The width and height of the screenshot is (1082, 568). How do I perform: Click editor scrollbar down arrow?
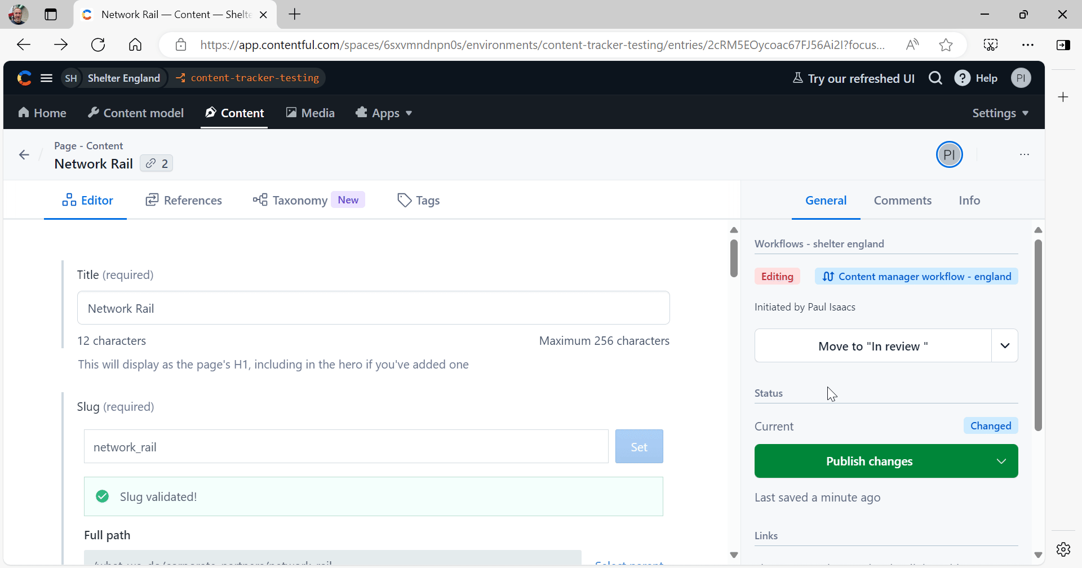pyautogui.click(x=734, y=555)
